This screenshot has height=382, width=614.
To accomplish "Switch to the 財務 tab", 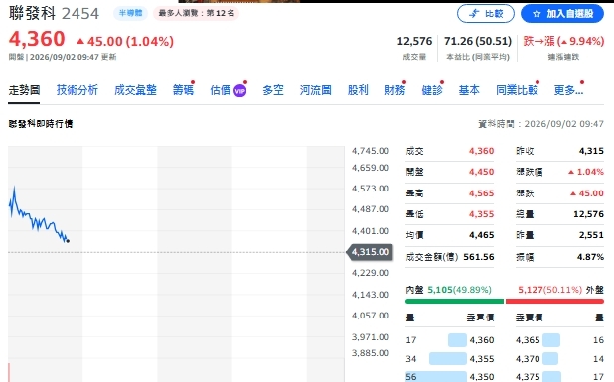I will pyautogui.click(x=394, y=90).
